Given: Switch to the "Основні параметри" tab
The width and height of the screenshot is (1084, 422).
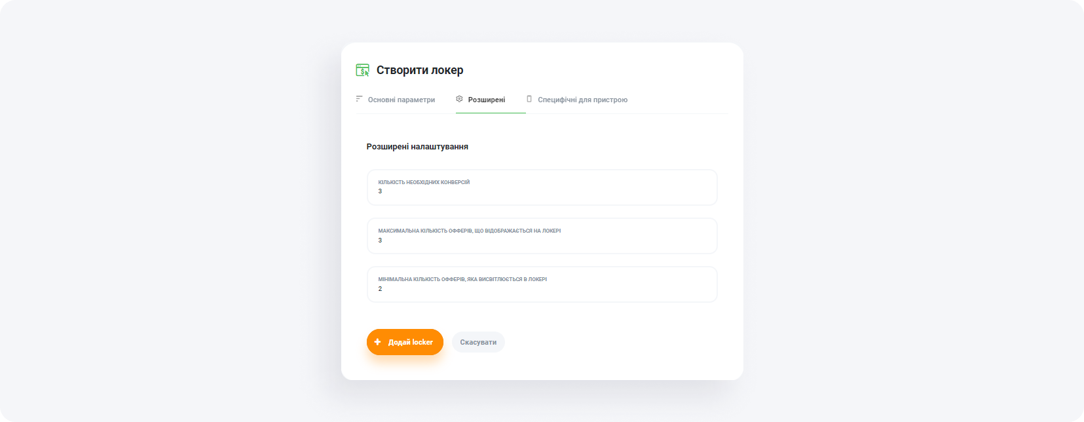Looking at the screenshot, I should 401,99.
